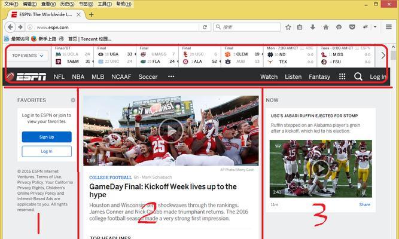This screenshot has width=399, height=239.
Task: Click Log In in the ESPN navbar
Action: click(378, 77)
